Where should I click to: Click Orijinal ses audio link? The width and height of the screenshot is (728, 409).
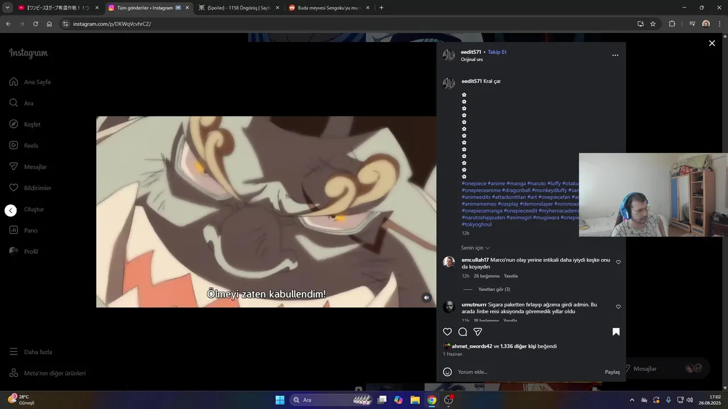[471, 60]
